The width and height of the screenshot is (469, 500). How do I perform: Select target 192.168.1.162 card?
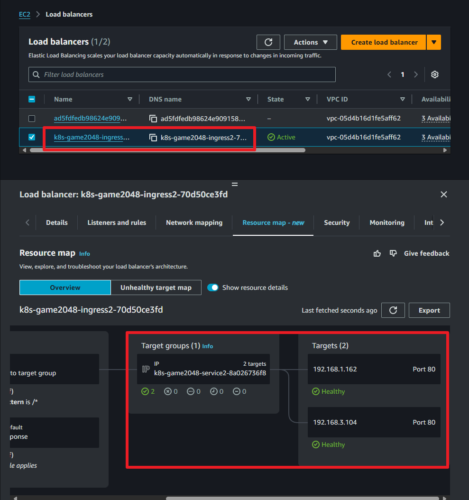(x=374, y=369)
